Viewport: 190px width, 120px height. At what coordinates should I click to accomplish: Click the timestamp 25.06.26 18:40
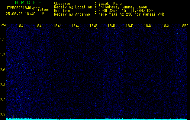click(21, 14)
